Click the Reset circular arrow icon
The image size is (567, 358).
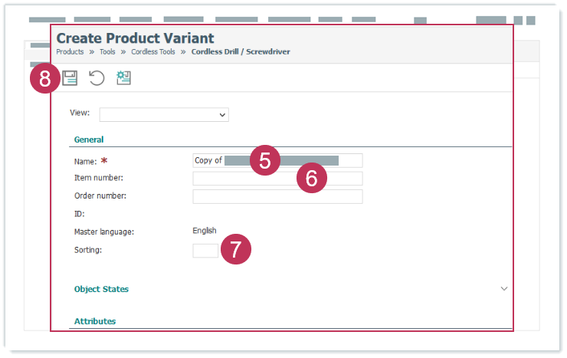[x=97, y=77]
